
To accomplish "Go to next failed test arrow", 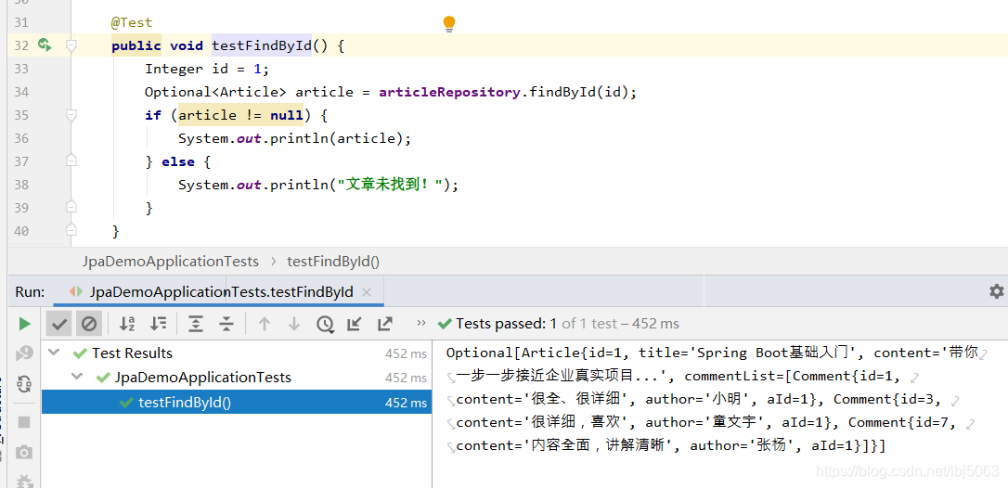I will 294,324.
